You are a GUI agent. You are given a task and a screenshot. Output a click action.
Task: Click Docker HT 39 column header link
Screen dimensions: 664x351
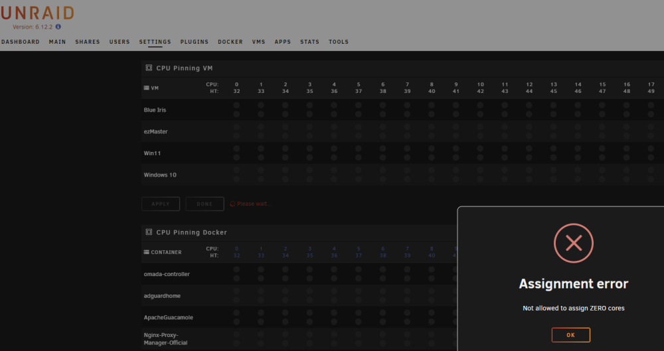[x=407, y=255]
